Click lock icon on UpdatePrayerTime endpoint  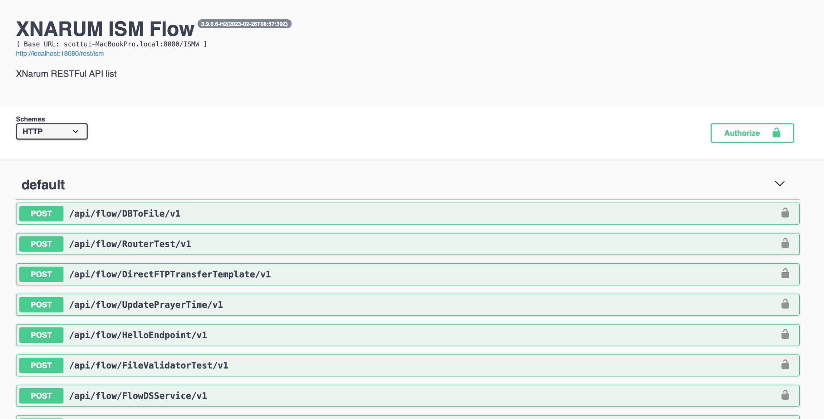click(785, 304)
